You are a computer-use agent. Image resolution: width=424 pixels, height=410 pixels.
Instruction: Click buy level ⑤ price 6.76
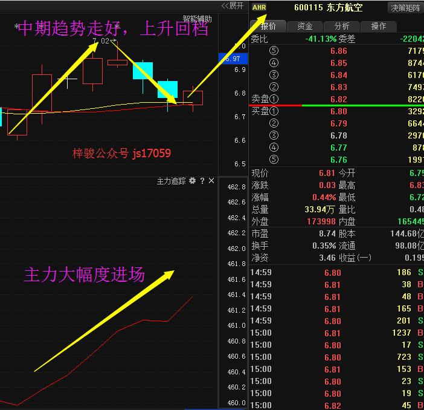339,160
